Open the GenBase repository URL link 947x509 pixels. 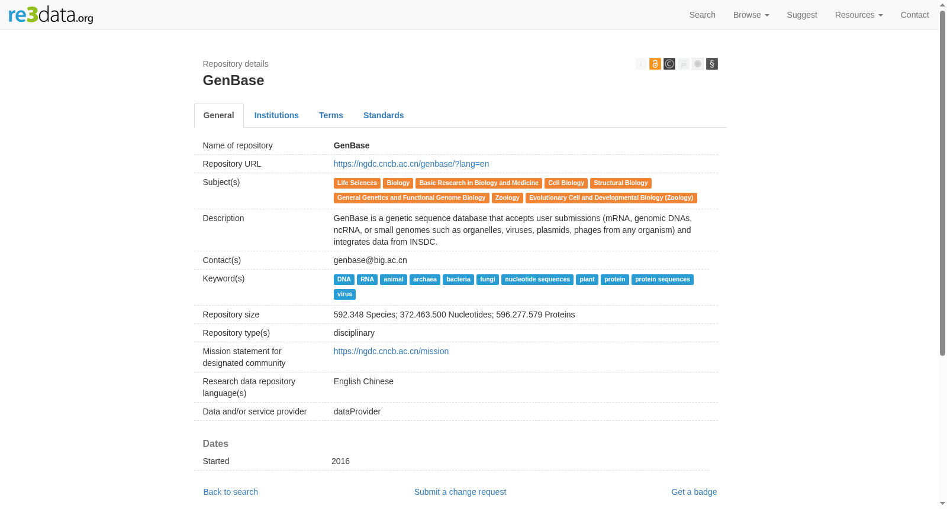pos(411,164)
